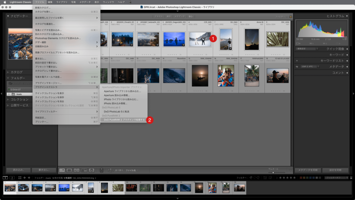Screen dimensions: 355x200
Task: Select the Painter spray can tool
Action: pyautogui.click(x=102, y=170)
